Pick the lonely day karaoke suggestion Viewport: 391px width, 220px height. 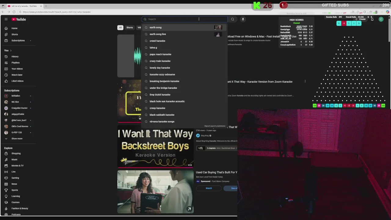point(184,68)
